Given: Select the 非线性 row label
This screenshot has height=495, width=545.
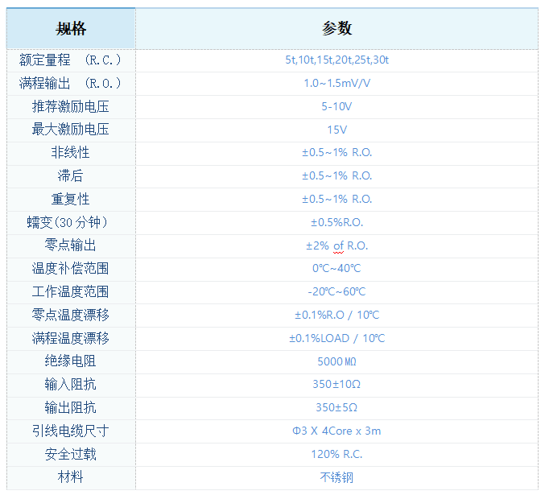Looking at the screenshot, I should tap(71, 153).
